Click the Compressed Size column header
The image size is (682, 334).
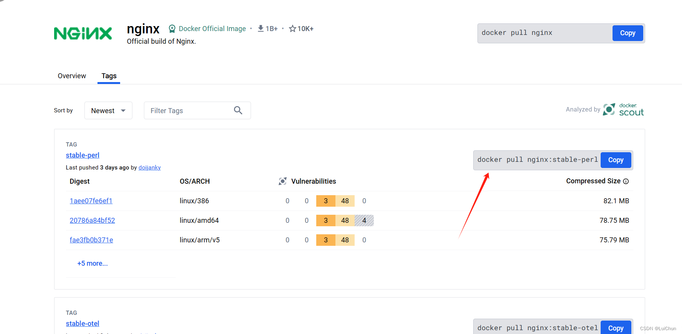click(x=593, y=181)
